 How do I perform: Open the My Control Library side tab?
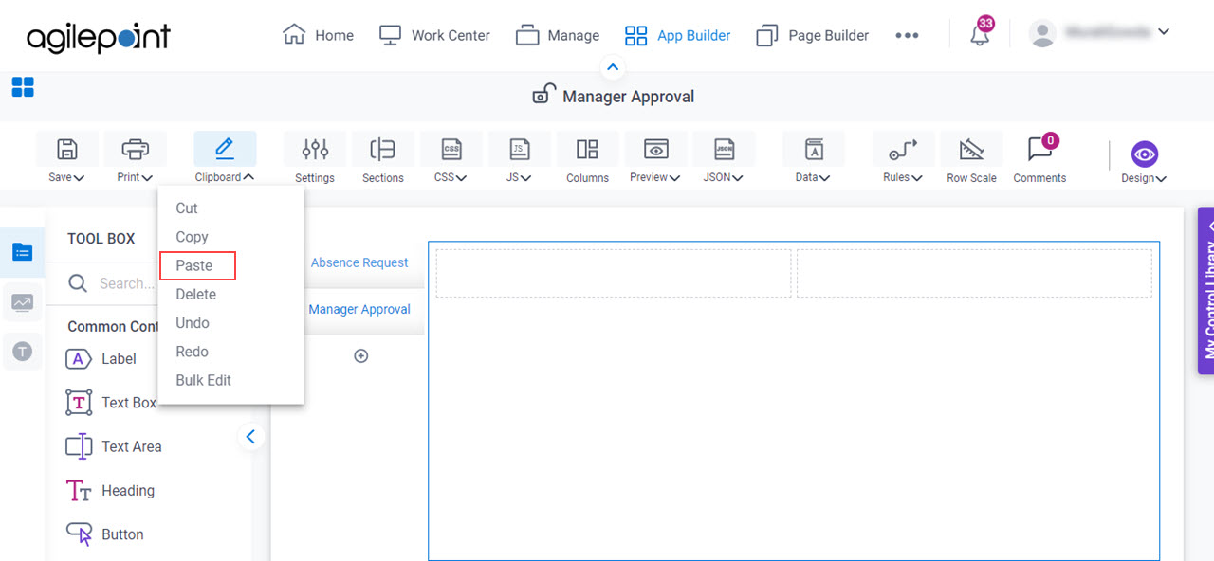[x=1206, y=290]
